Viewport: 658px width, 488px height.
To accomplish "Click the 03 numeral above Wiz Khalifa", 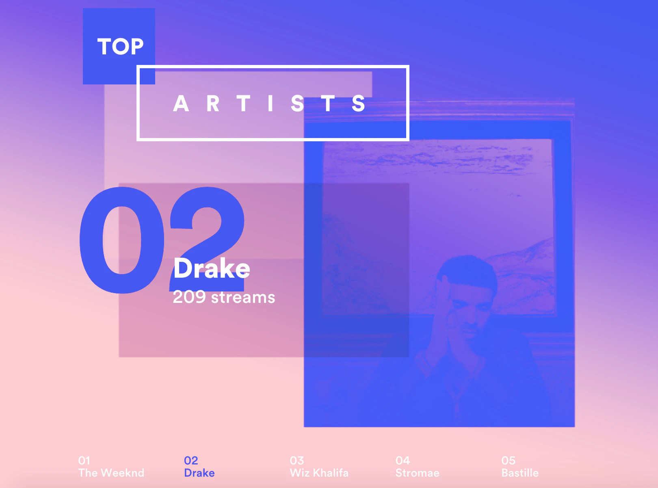I will 297,460.
